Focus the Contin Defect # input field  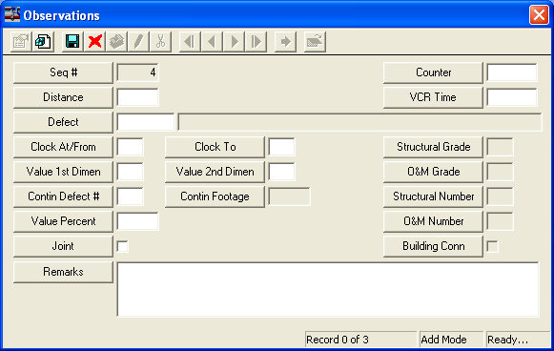pyautogui.click(x=130, y=196)
